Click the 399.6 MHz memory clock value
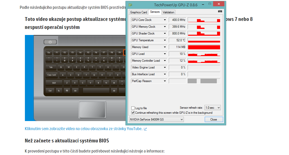289x155 pixels. click(178, 27)
